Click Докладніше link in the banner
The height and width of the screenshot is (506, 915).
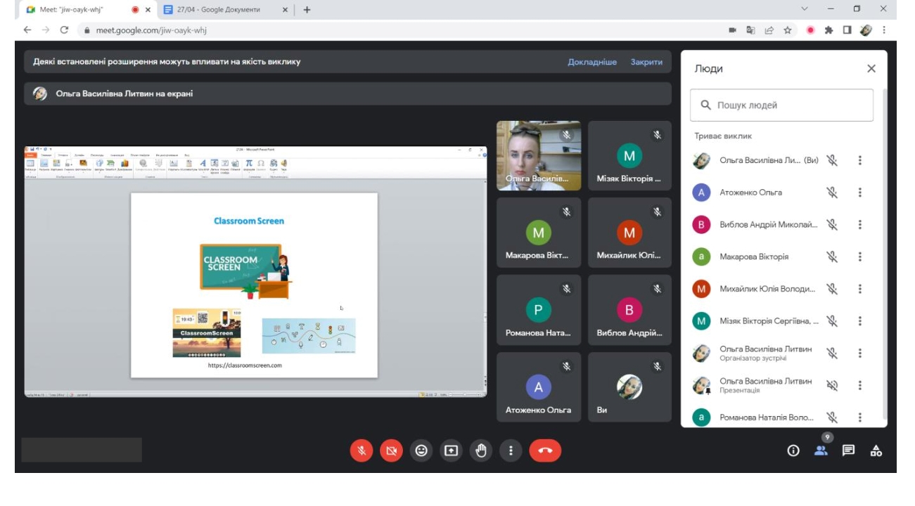pyautogui.click(x=592, y=62)
